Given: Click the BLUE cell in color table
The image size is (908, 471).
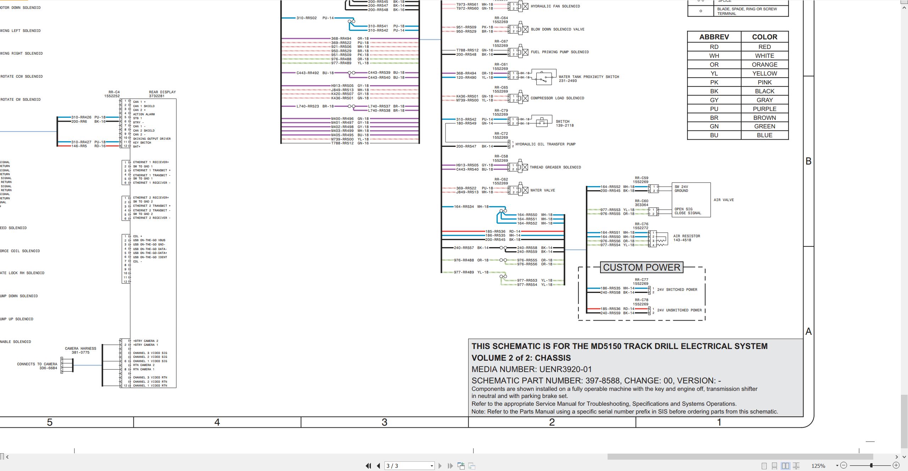Looking at the screenshot, I should click(x=764, y=135).
